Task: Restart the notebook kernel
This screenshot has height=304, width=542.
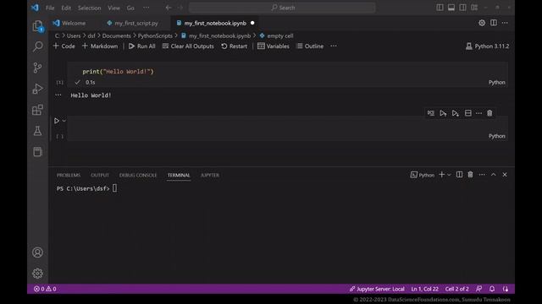Action: click(x=234, y=46)
